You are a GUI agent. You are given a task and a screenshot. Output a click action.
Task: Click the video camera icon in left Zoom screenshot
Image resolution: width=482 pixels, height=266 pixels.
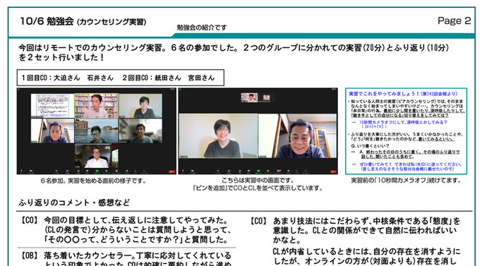(x=31, y=171)
